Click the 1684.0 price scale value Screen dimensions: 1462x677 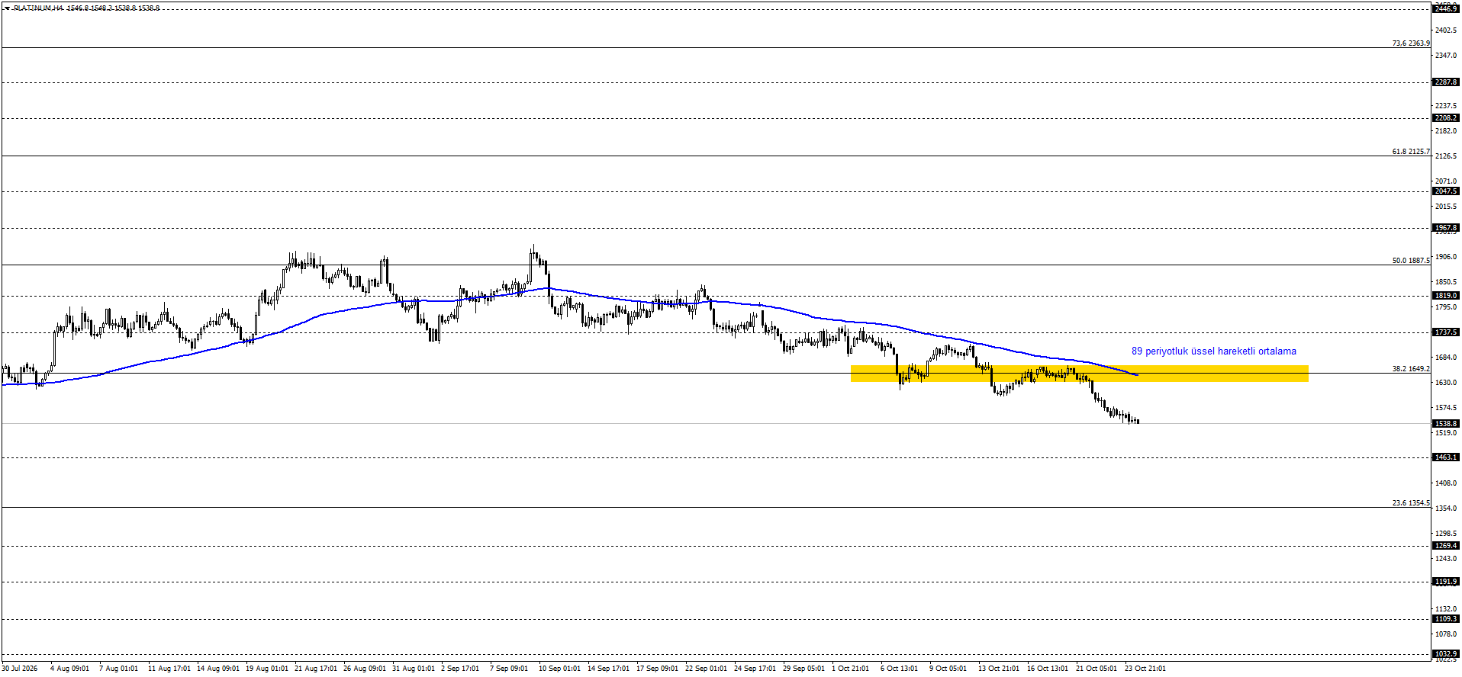coord(1446,358)
